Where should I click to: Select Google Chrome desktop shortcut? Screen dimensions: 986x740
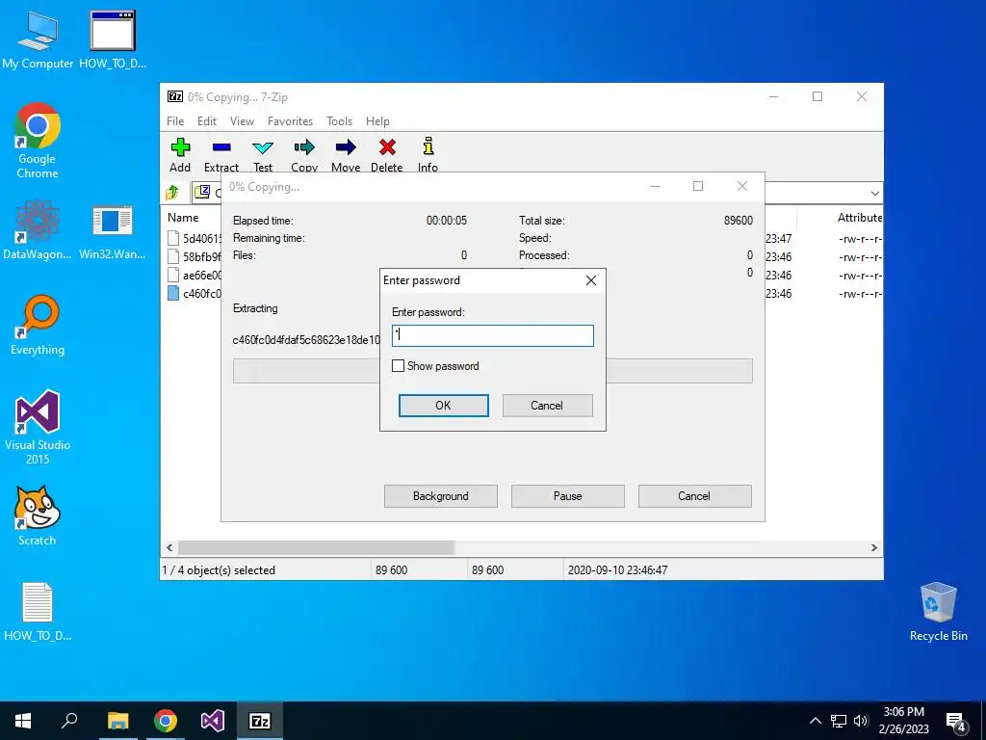(38, 141)
